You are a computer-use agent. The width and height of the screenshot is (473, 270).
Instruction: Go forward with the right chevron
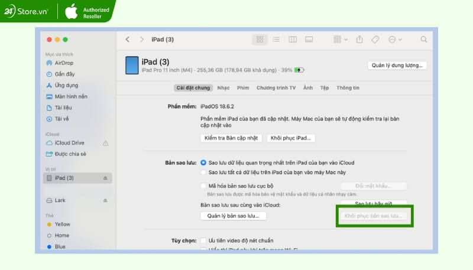(142, 40)
